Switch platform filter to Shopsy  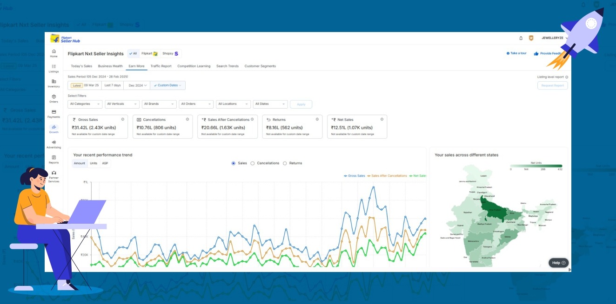tap(170, 53)
